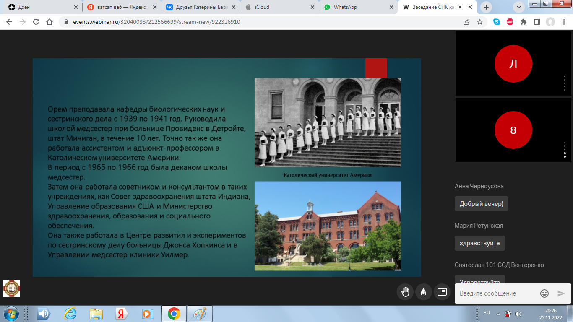Open options for participant Л video tile

click(x=565, y=83)
